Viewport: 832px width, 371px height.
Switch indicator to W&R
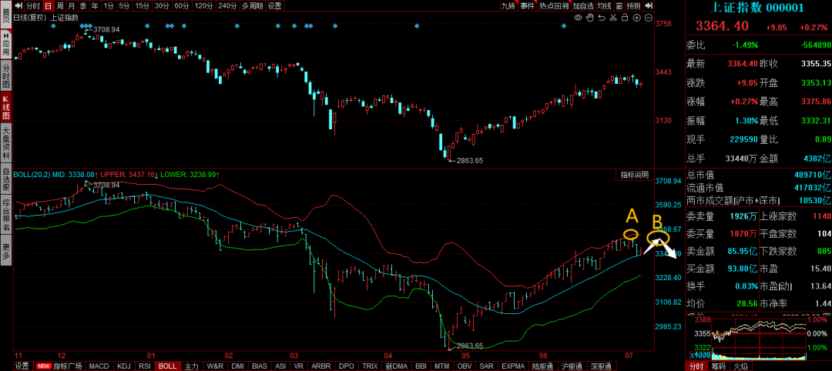coord(215,366)
